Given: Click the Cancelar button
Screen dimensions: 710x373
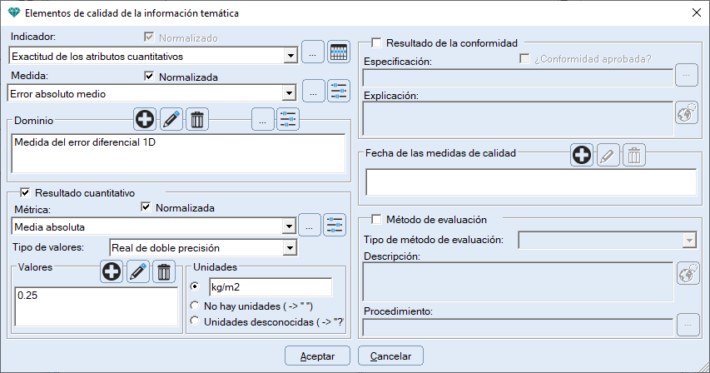Looking at the screenshot, I should pos(390,356).
